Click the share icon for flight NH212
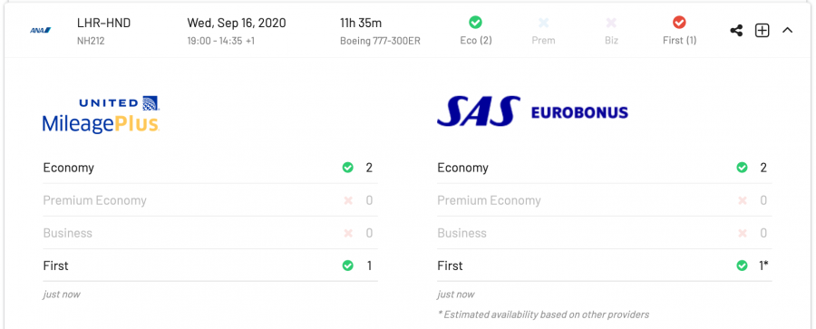 tap(736, 31)
